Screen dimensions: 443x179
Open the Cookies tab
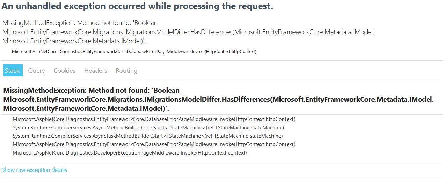tap(64, 71)
